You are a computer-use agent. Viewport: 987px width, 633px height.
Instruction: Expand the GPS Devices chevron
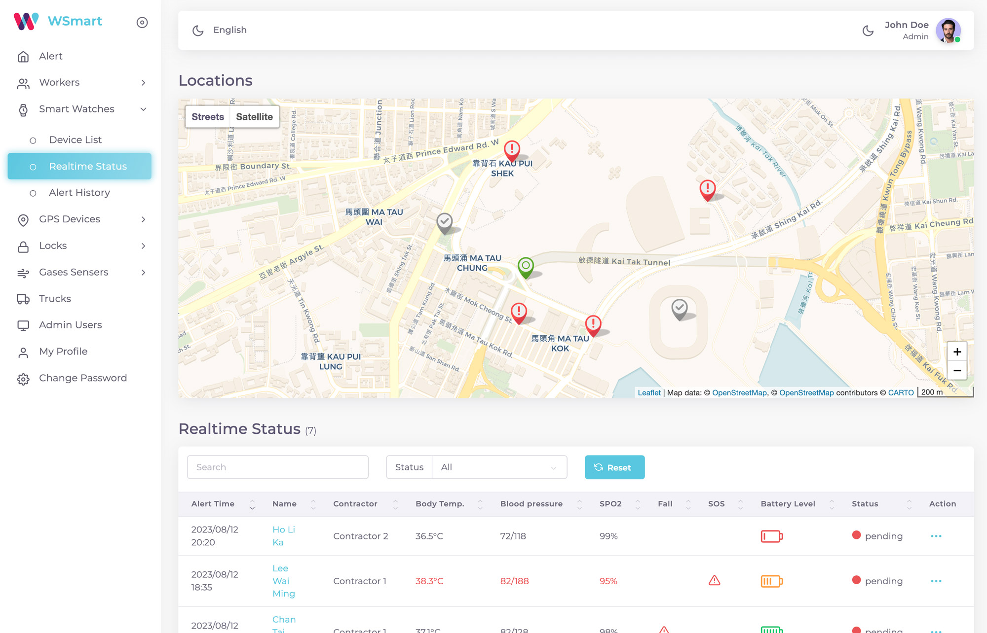click(143, 219)
